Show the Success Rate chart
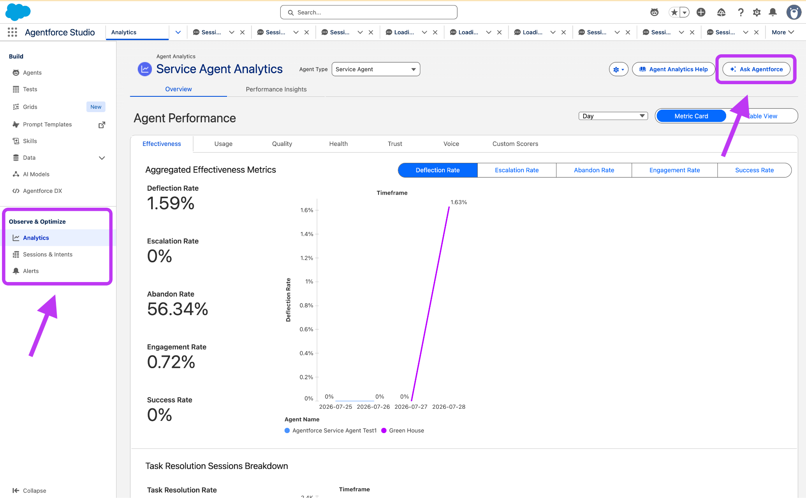Image resolution: width=806 pixels, height=498 pixels. click(754, 170)
